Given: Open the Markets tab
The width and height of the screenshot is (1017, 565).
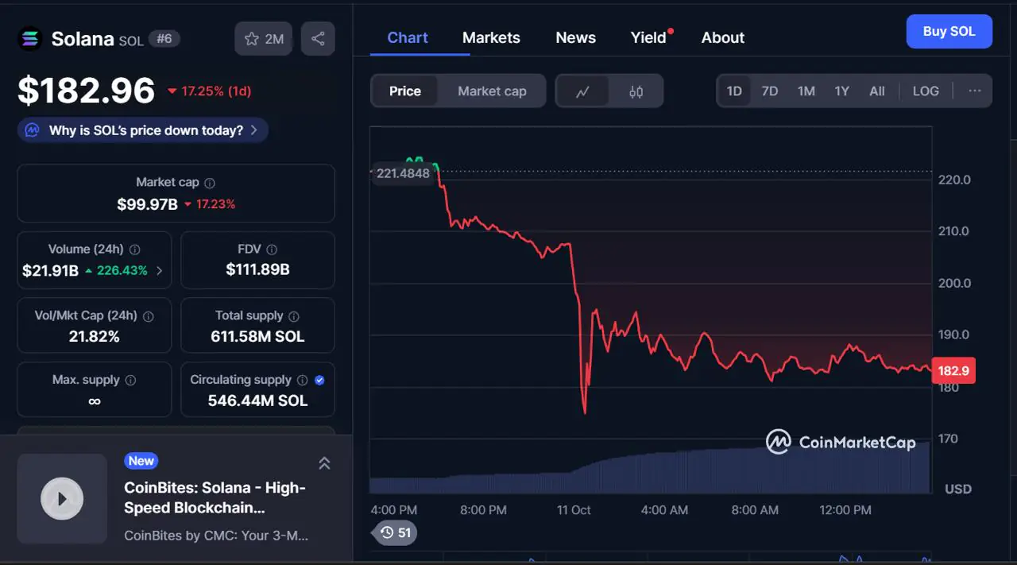Looking at the screenshot, I should 491,37.
